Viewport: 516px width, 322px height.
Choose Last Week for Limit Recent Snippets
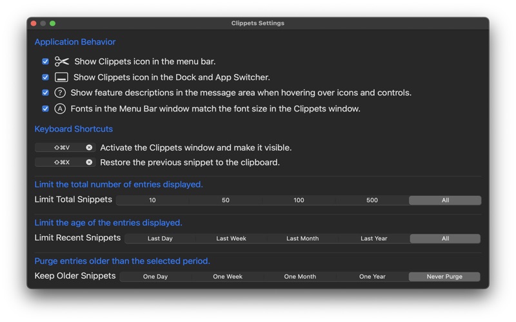pos(231,238)
